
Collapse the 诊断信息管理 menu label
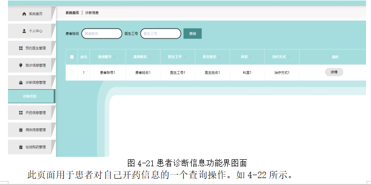tap(36, 83)
